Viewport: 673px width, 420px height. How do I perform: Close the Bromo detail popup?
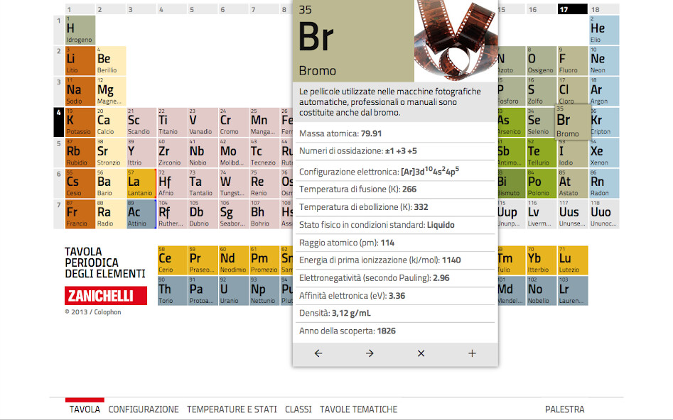pyautogui.click(x=421, y=353)
